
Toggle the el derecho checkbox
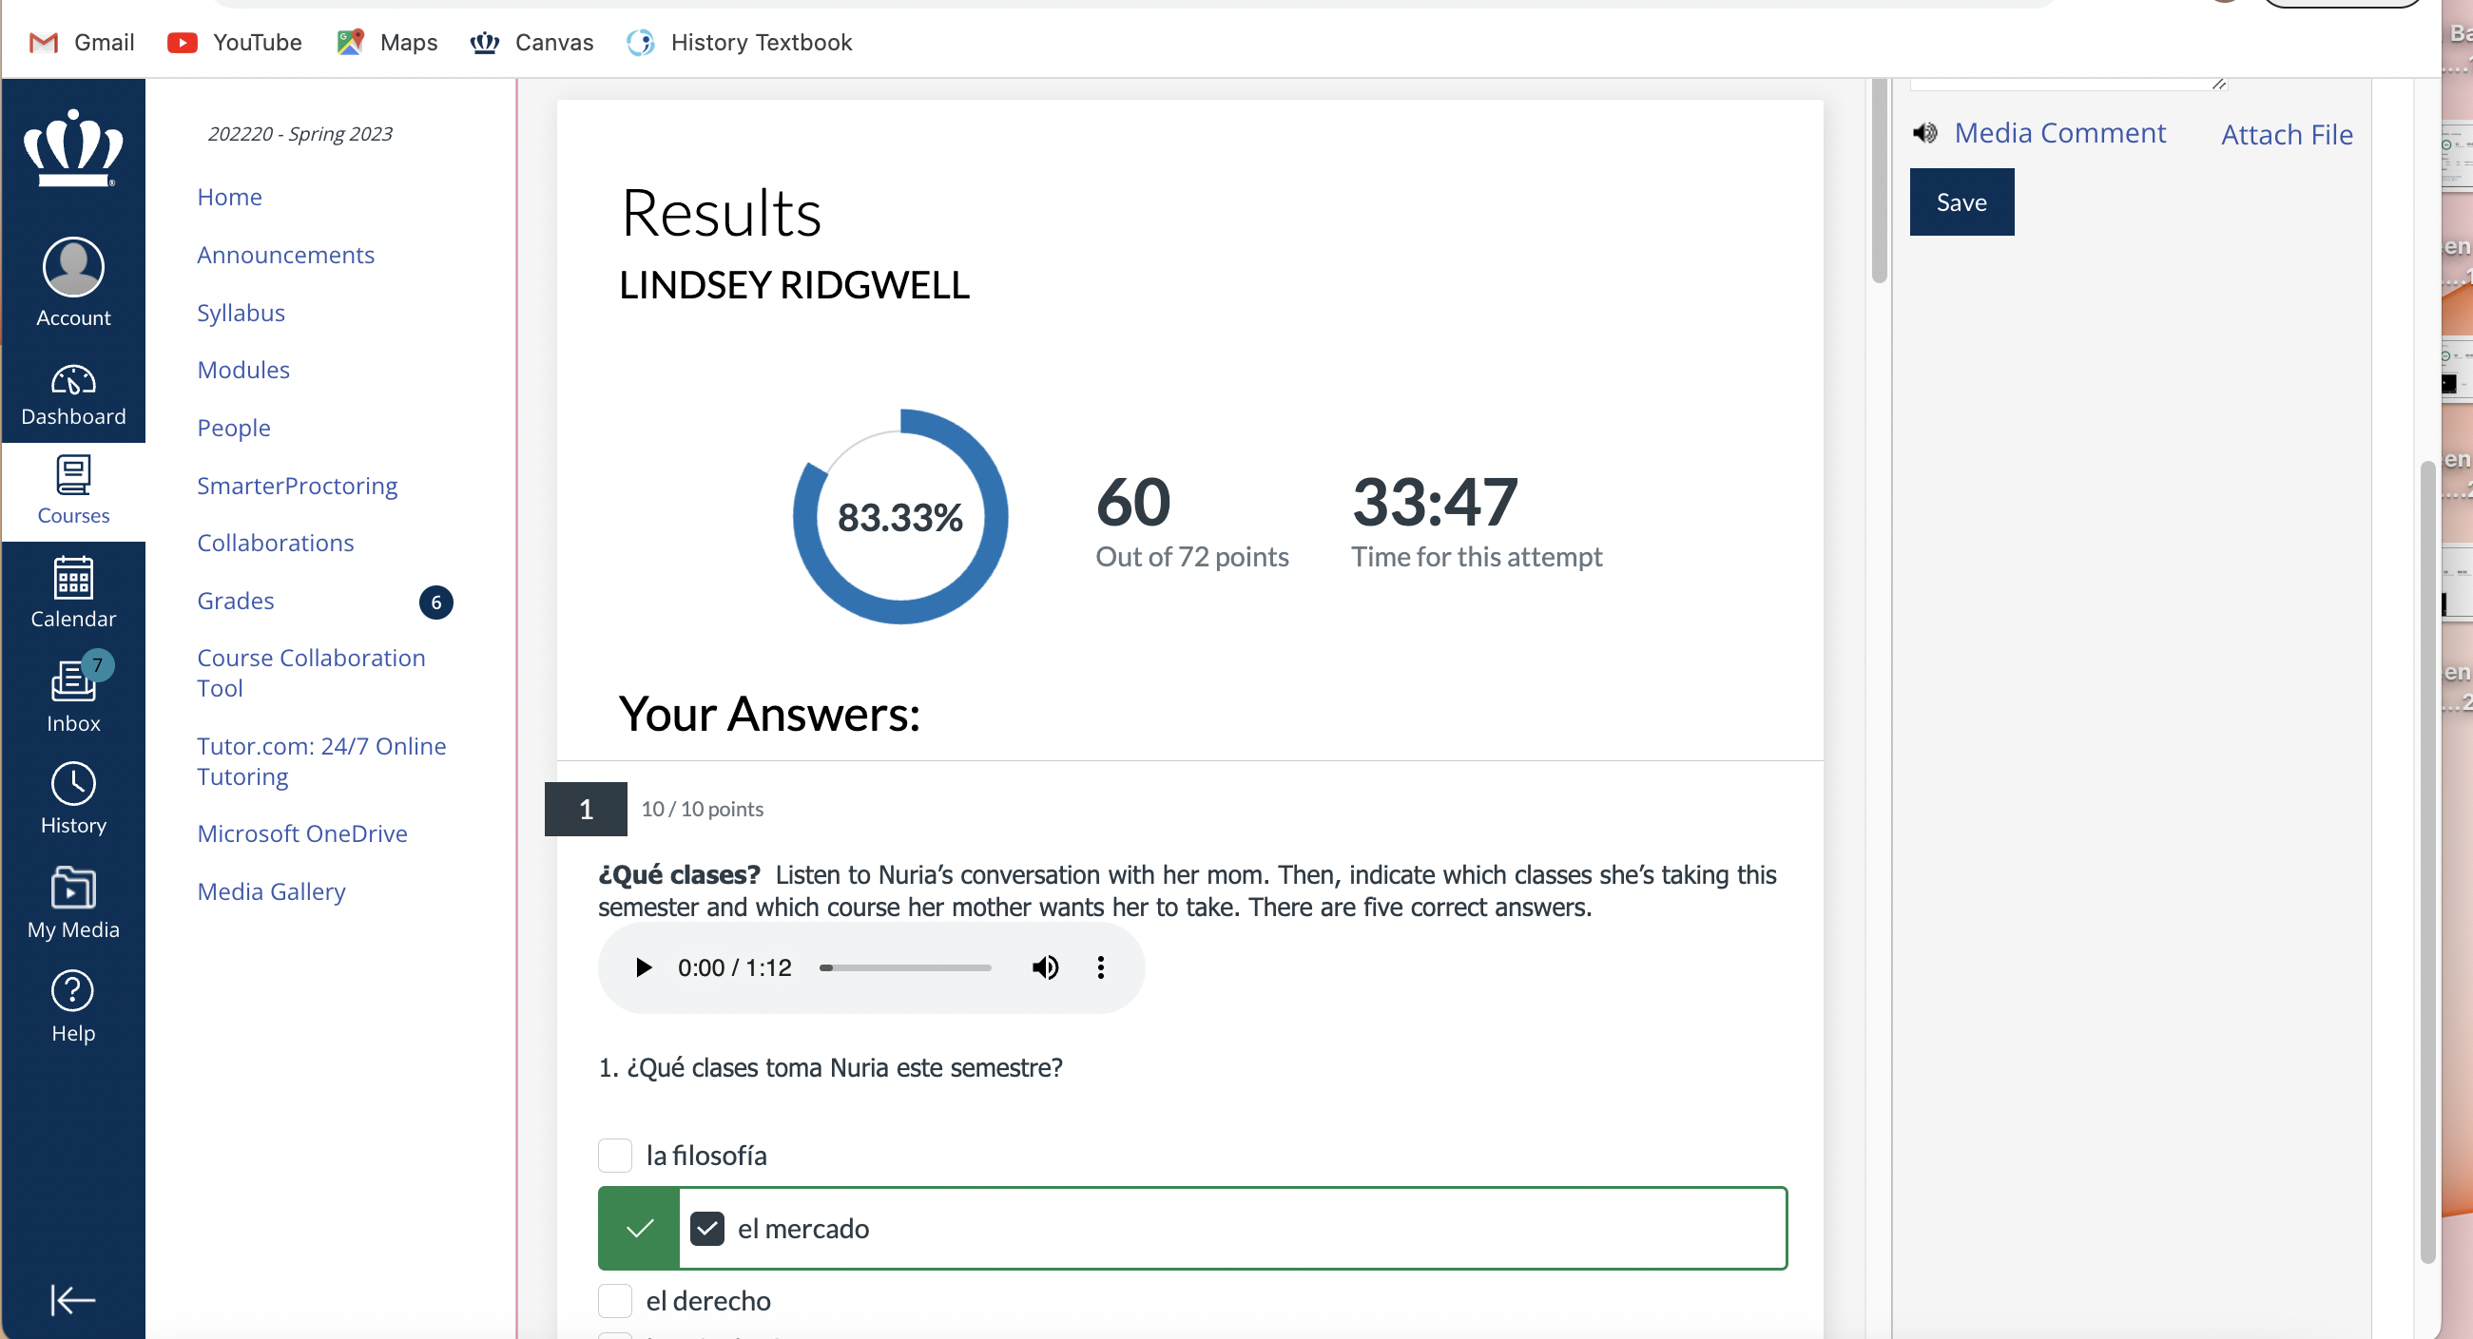pos(614,1301)
